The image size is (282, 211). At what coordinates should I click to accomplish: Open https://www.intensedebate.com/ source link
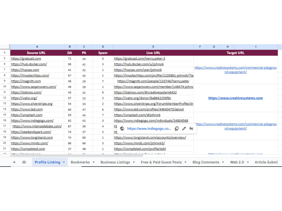click(x=37, y=126)
